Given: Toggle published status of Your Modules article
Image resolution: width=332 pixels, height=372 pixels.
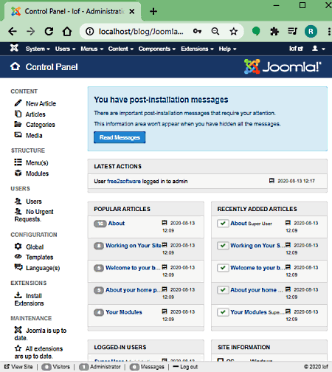Looking at the screenshot, I should pyautogui.click(x=223, y=312).
